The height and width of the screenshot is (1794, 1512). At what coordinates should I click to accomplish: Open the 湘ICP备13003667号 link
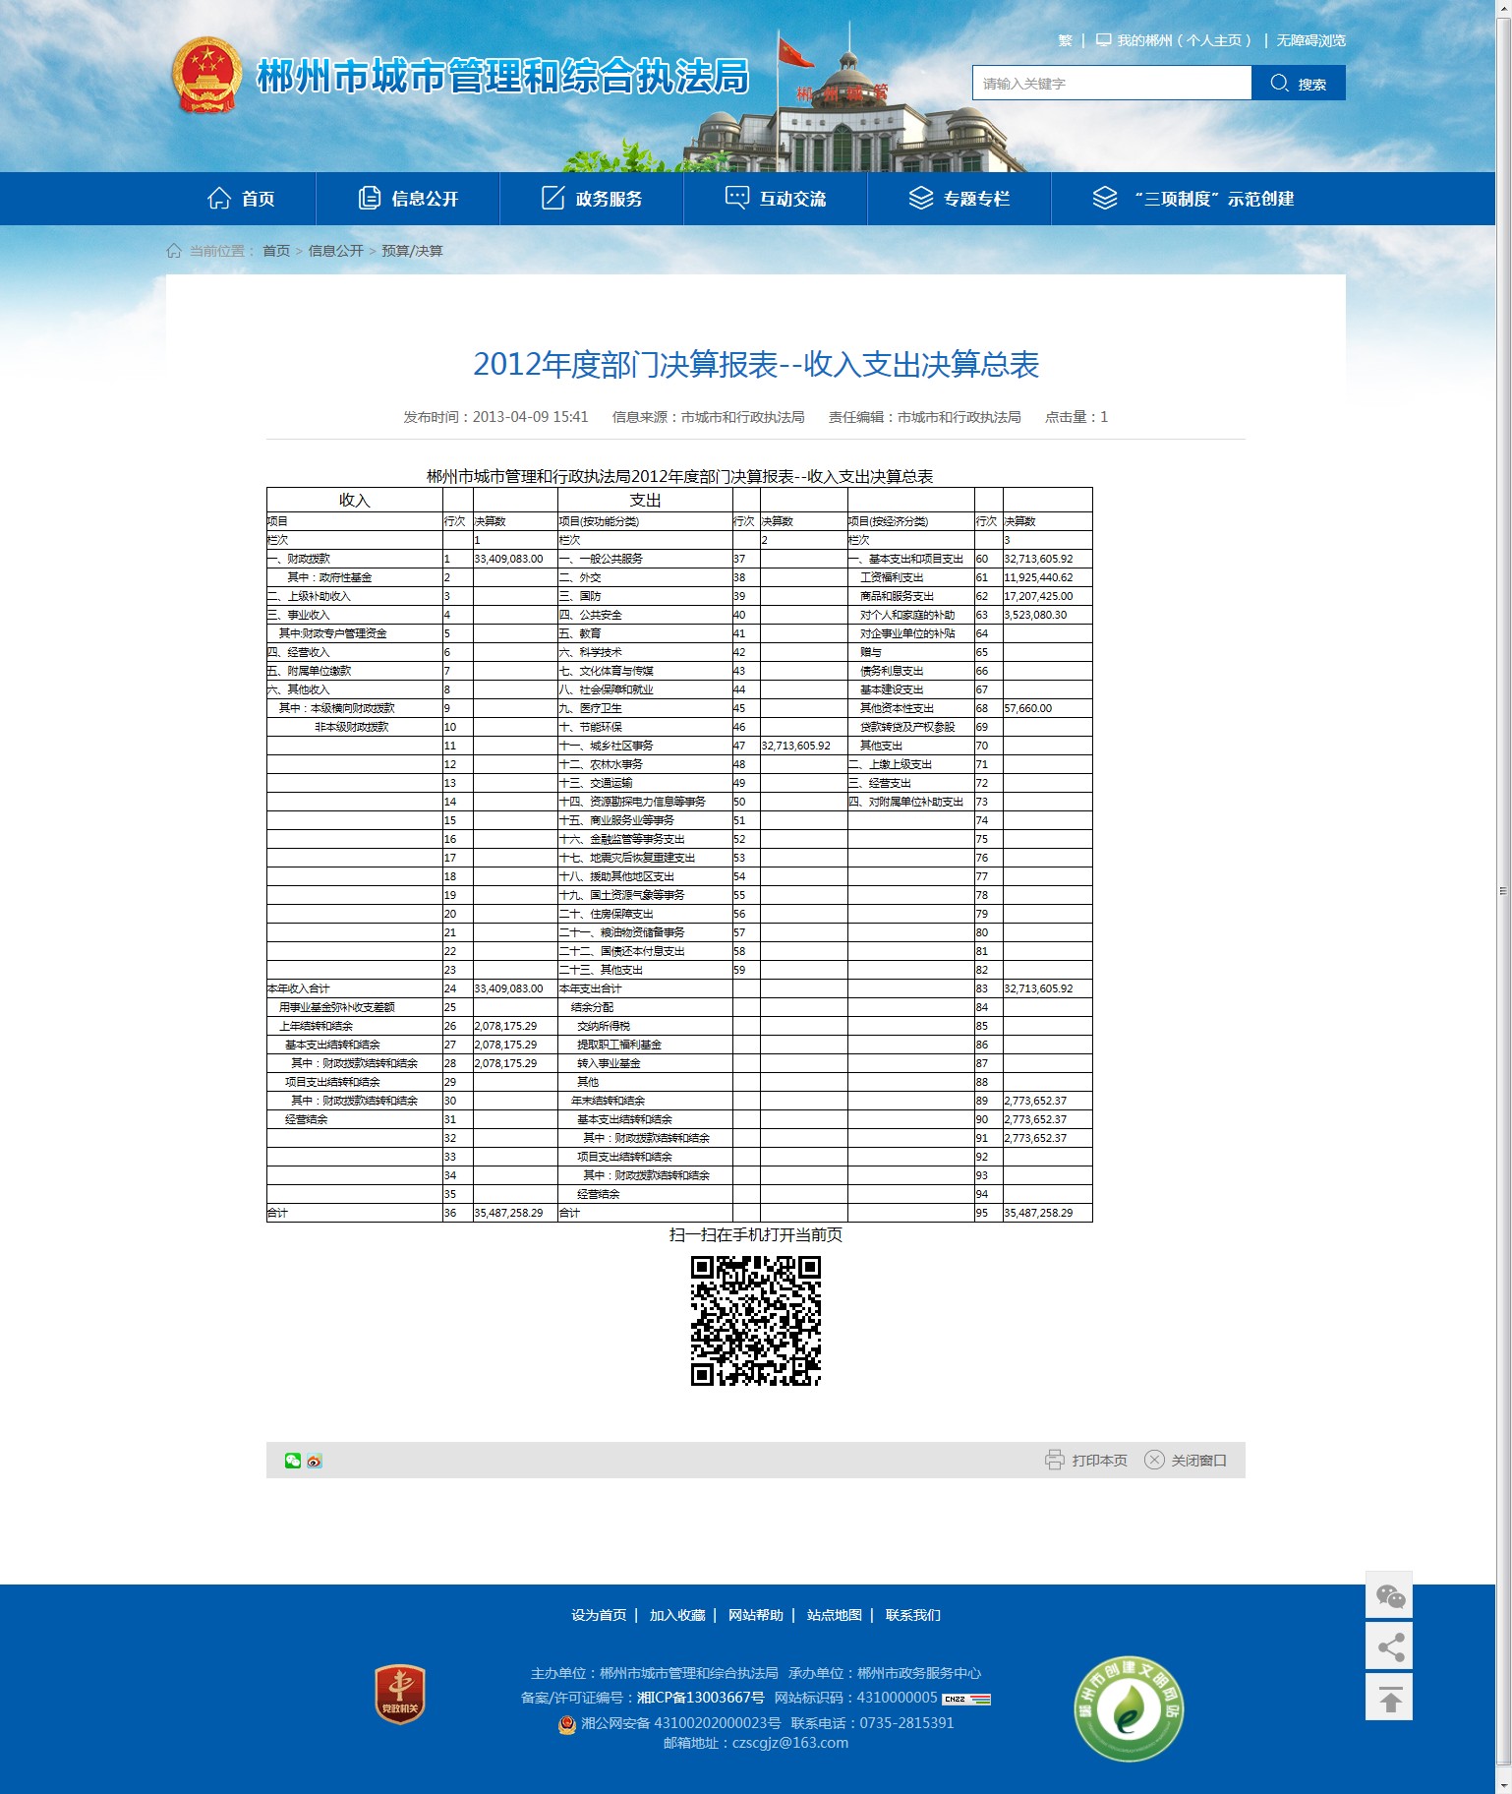701,1698
